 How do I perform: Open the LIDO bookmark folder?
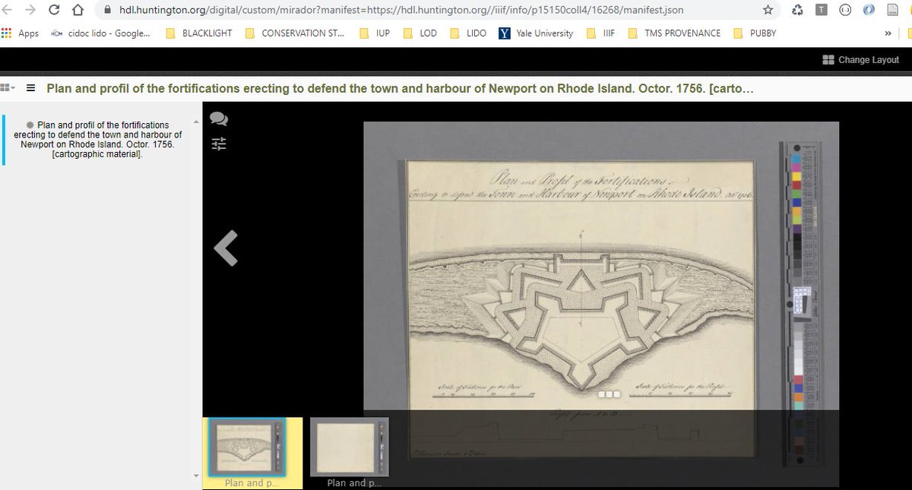tap(469, 33)
